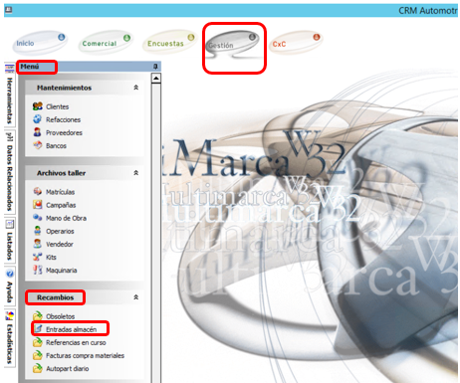Open Facturas compra materiales link
460x383 pixels.
(x=85, y=355)
